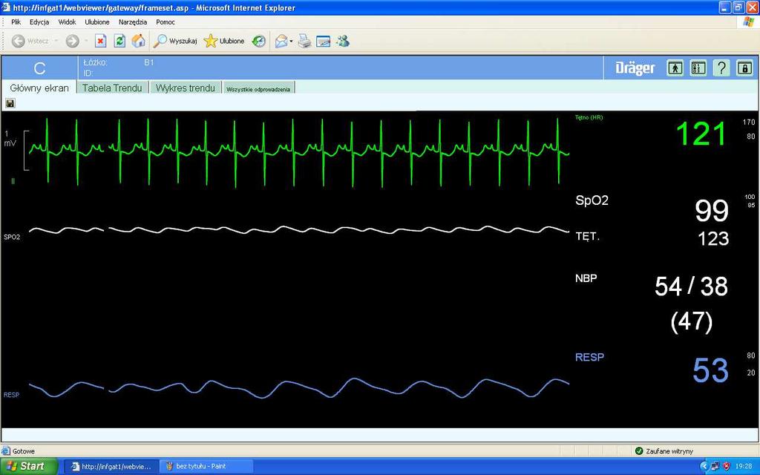Click the Windows Start button
The height and width of the screenshot is (475, 760).
pos(29,466)
